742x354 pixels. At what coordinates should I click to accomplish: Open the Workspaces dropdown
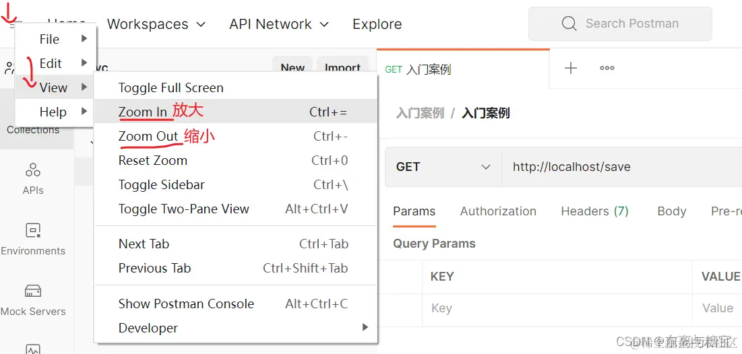(x=156, y=24)
